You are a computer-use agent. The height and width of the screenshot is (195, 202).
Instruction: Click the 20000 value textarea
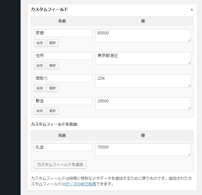[143, 103]
